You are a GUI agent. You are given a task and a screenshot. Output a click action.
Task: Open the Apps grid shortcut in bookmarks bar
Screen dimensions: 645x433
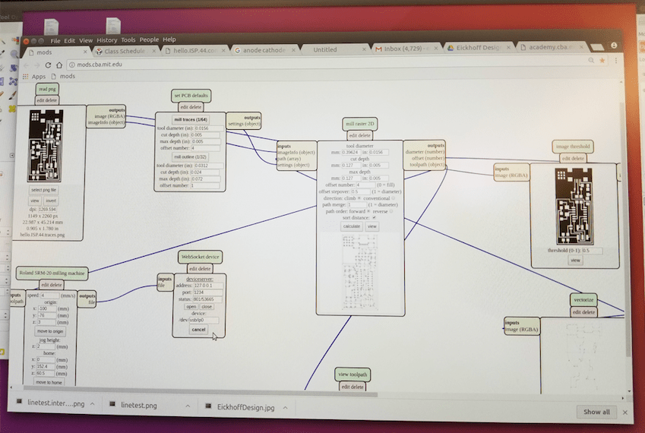point(34,77)
